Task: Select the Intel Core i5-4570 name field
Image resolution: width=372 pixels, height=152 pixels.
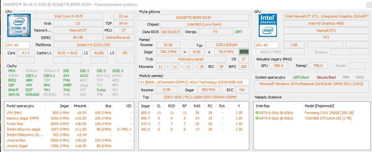Action: (x=69, y=16)
